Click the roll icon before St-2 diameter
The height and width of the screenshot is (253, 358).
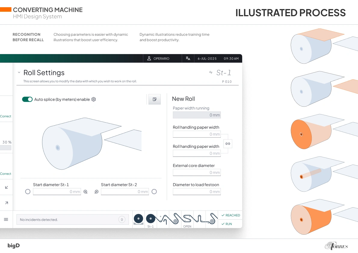point(96,192)
